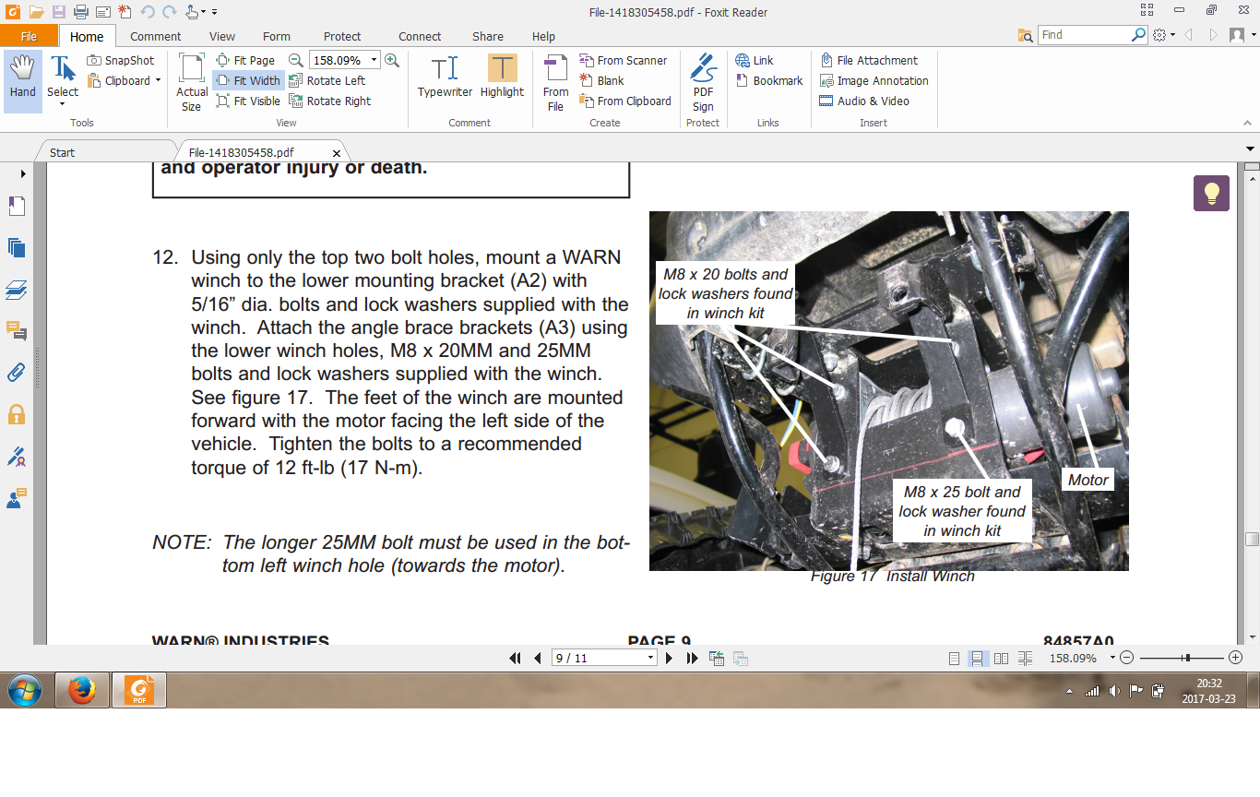This screenshot has width=1260, height=797.
Task: Expand the document tab list arrow
Action: (1252, 149)
